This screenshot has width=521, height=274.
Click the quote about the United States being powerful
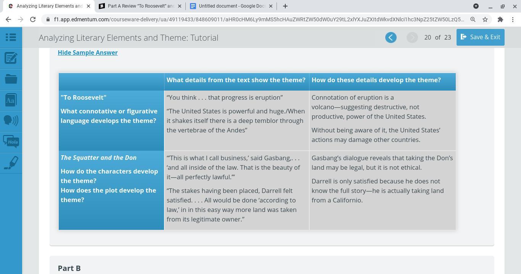(236, 121)
